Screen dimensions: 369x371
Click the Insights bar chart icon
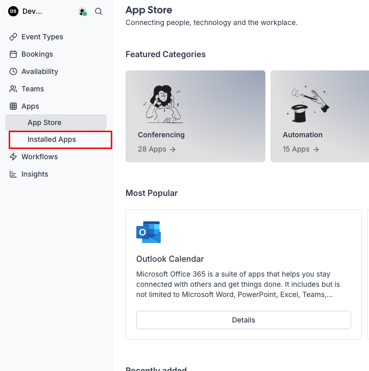(13, 174)
